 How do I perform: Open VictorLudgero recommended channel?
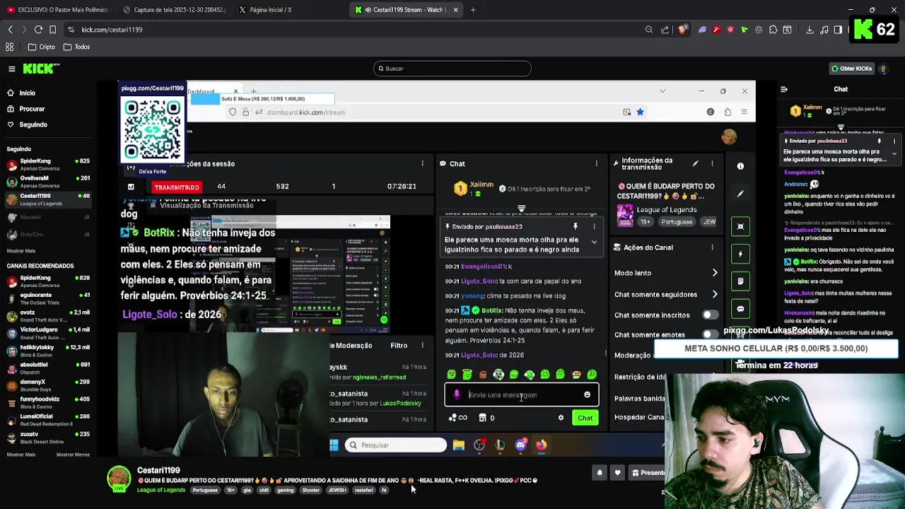coord(47,333)
